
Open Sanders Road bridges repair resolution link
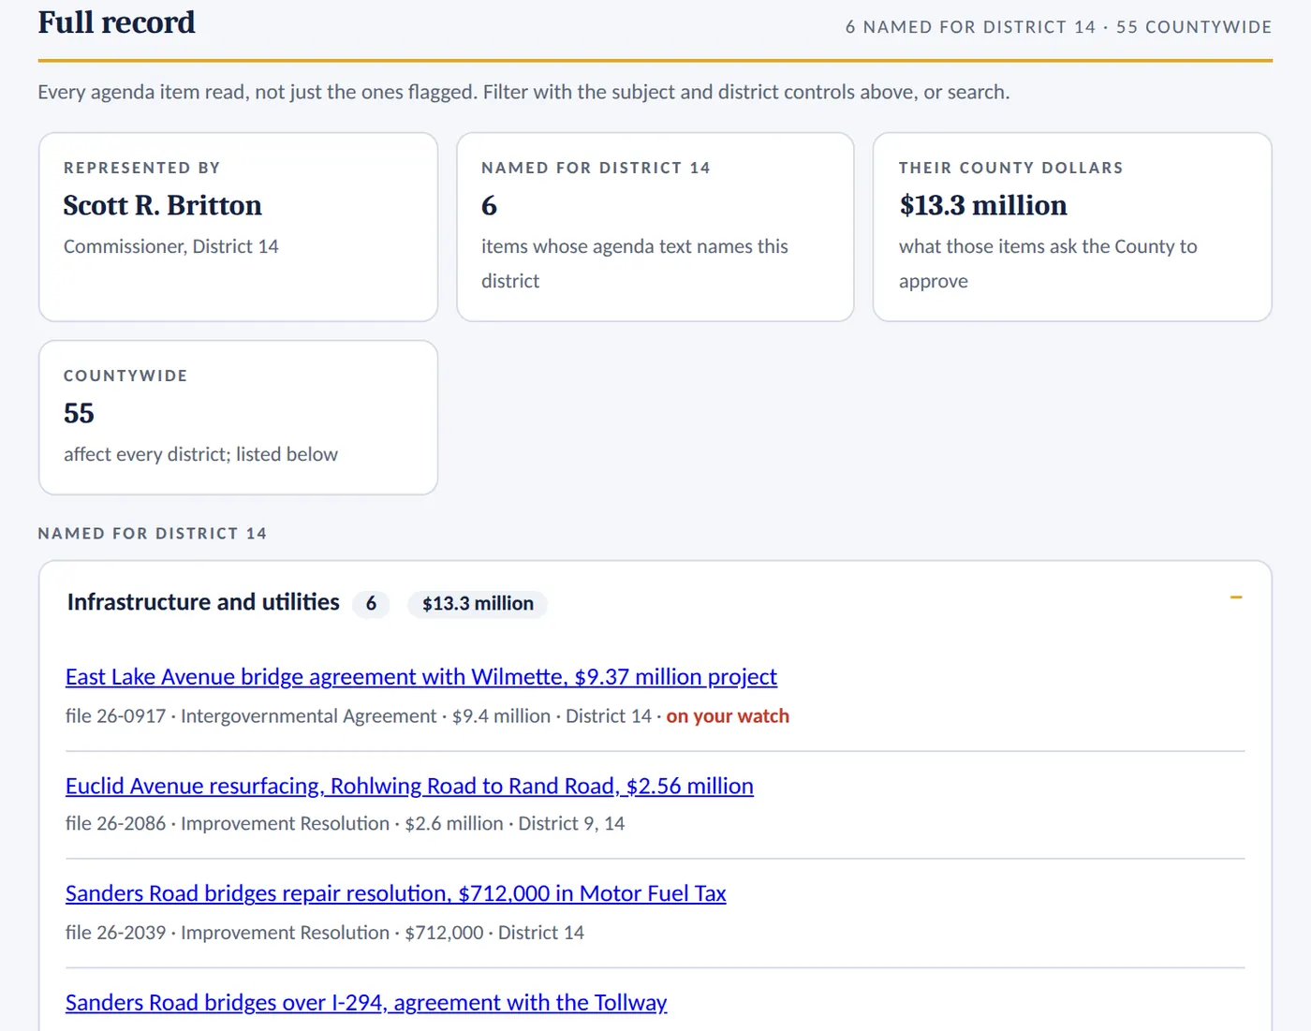396,893
